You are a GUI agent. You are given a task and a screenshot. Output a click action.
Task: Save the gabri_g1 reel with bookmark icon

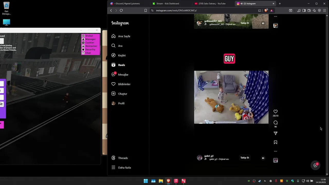(x=276, y=142)
